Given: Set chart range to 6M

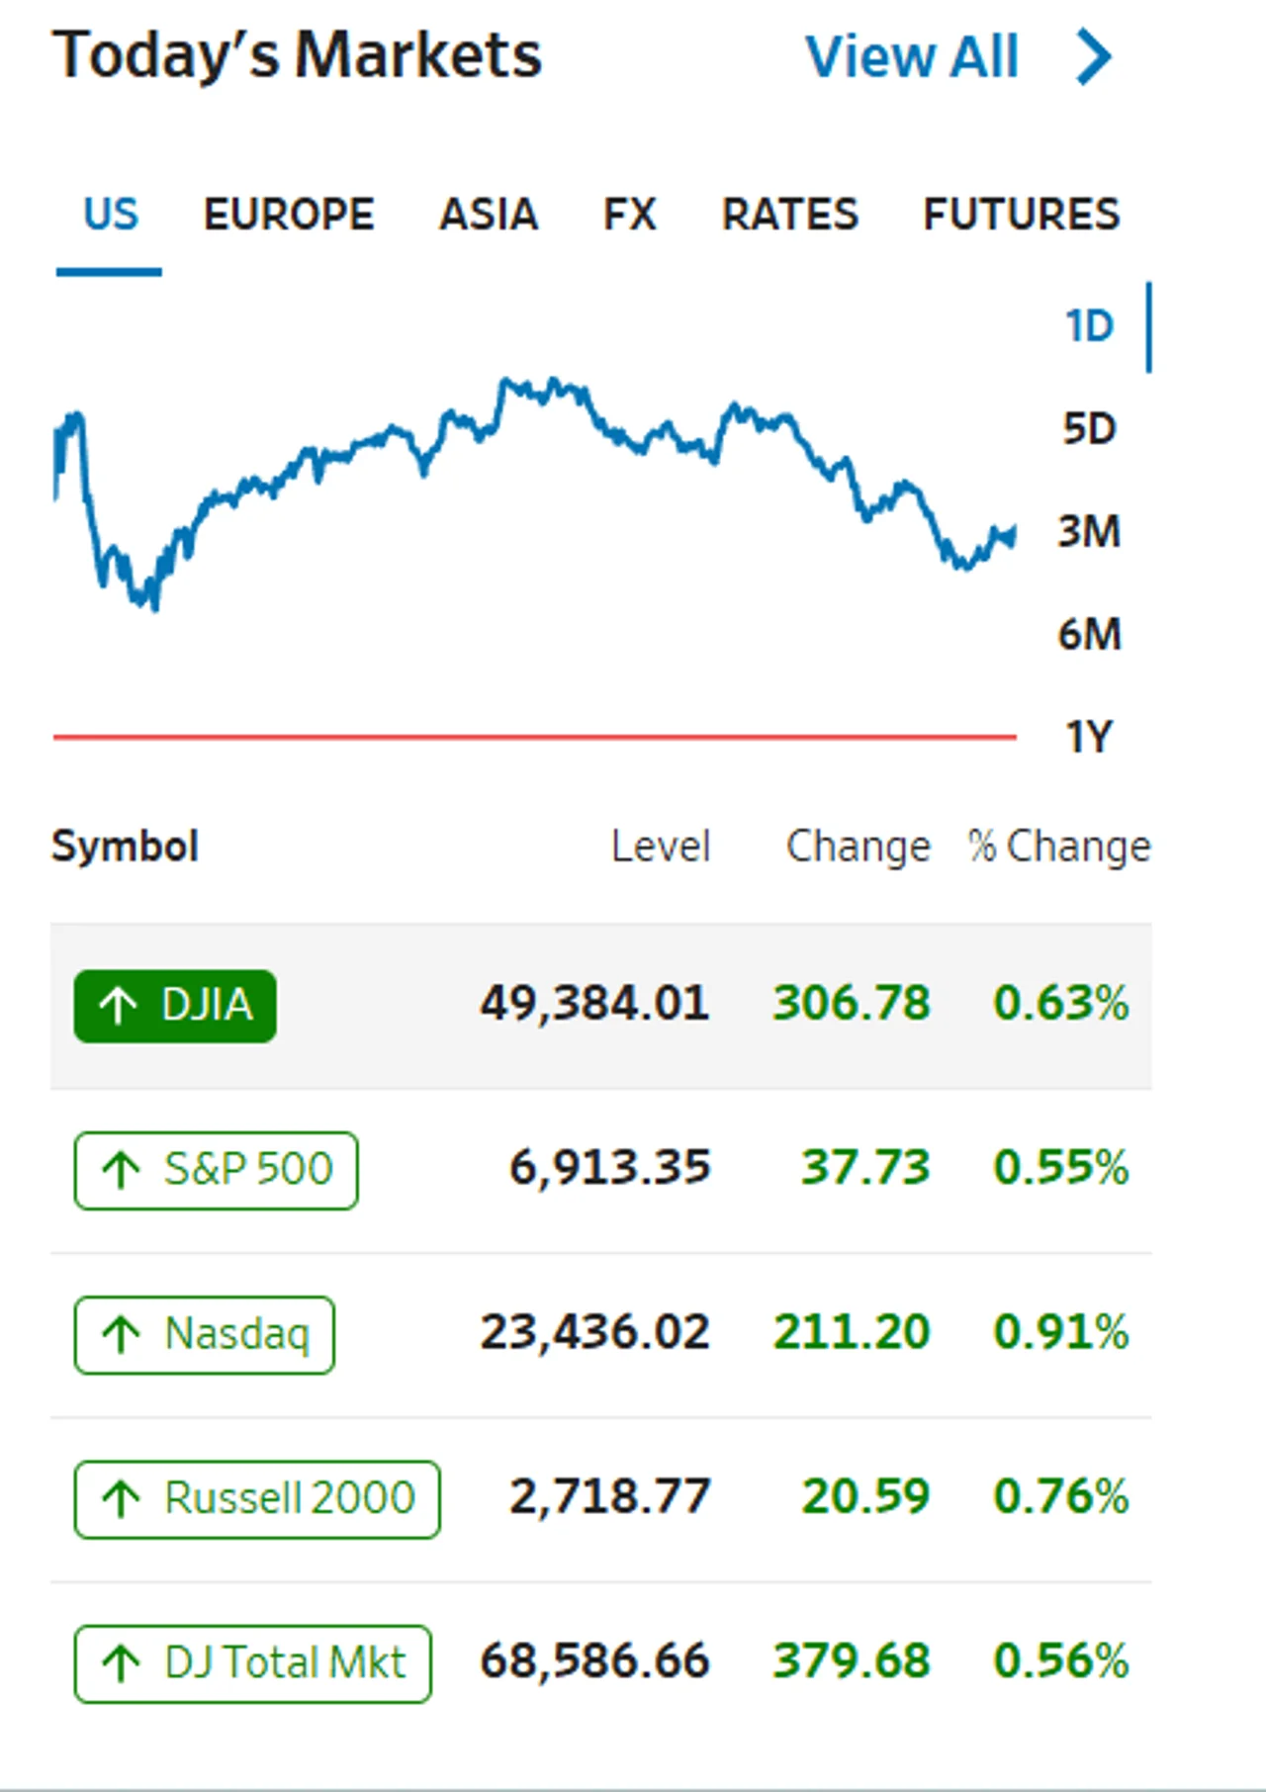Looking at the screenshot, I should pos(1089,635).
